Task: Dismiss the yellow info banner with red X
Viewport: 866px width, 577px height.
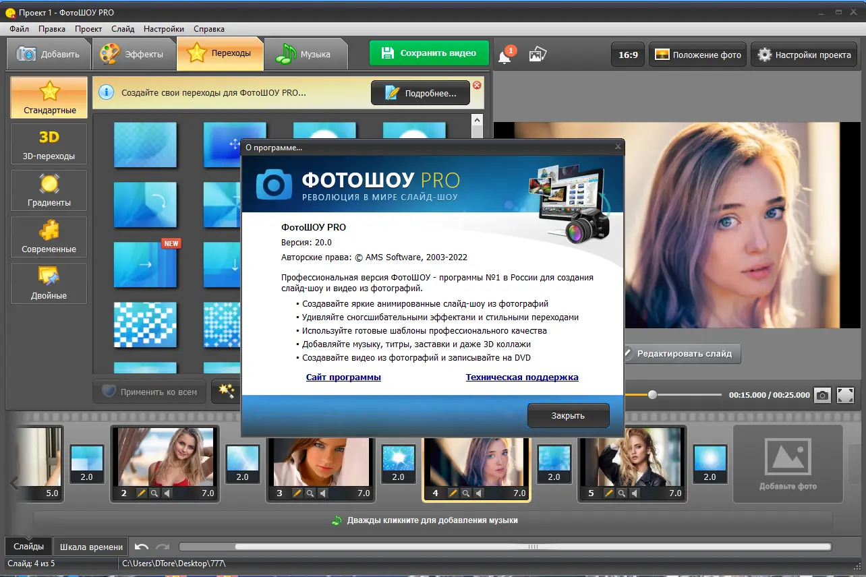Action: [x=477, y=85]
